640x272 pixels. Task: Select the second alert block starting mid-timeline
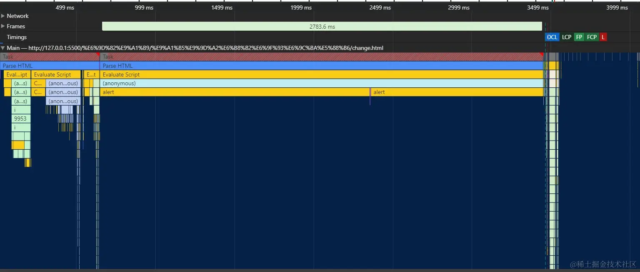(457, 92)
